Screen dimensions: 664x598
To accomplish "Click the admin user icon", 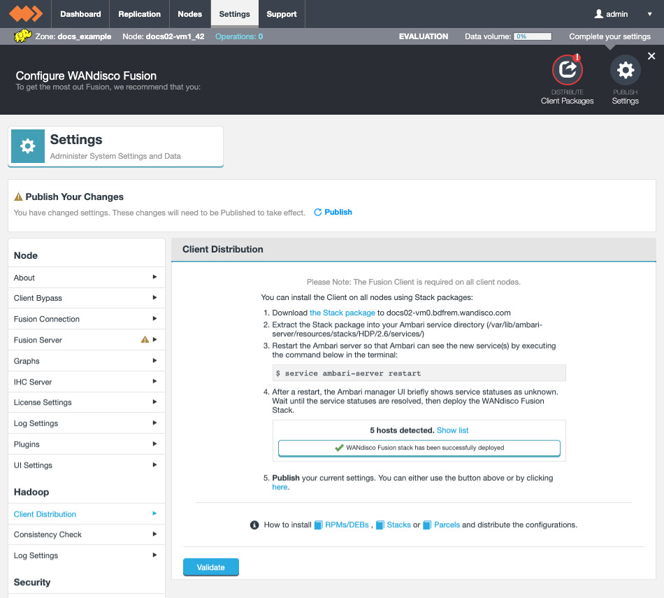I will pos(598,13).
